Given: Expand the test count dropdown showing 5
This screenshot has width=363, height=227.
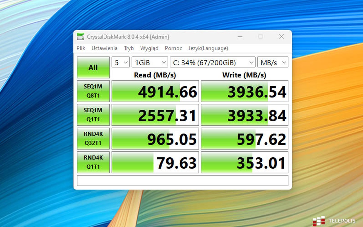Looking at the screenshot, I should click(121, 62).
